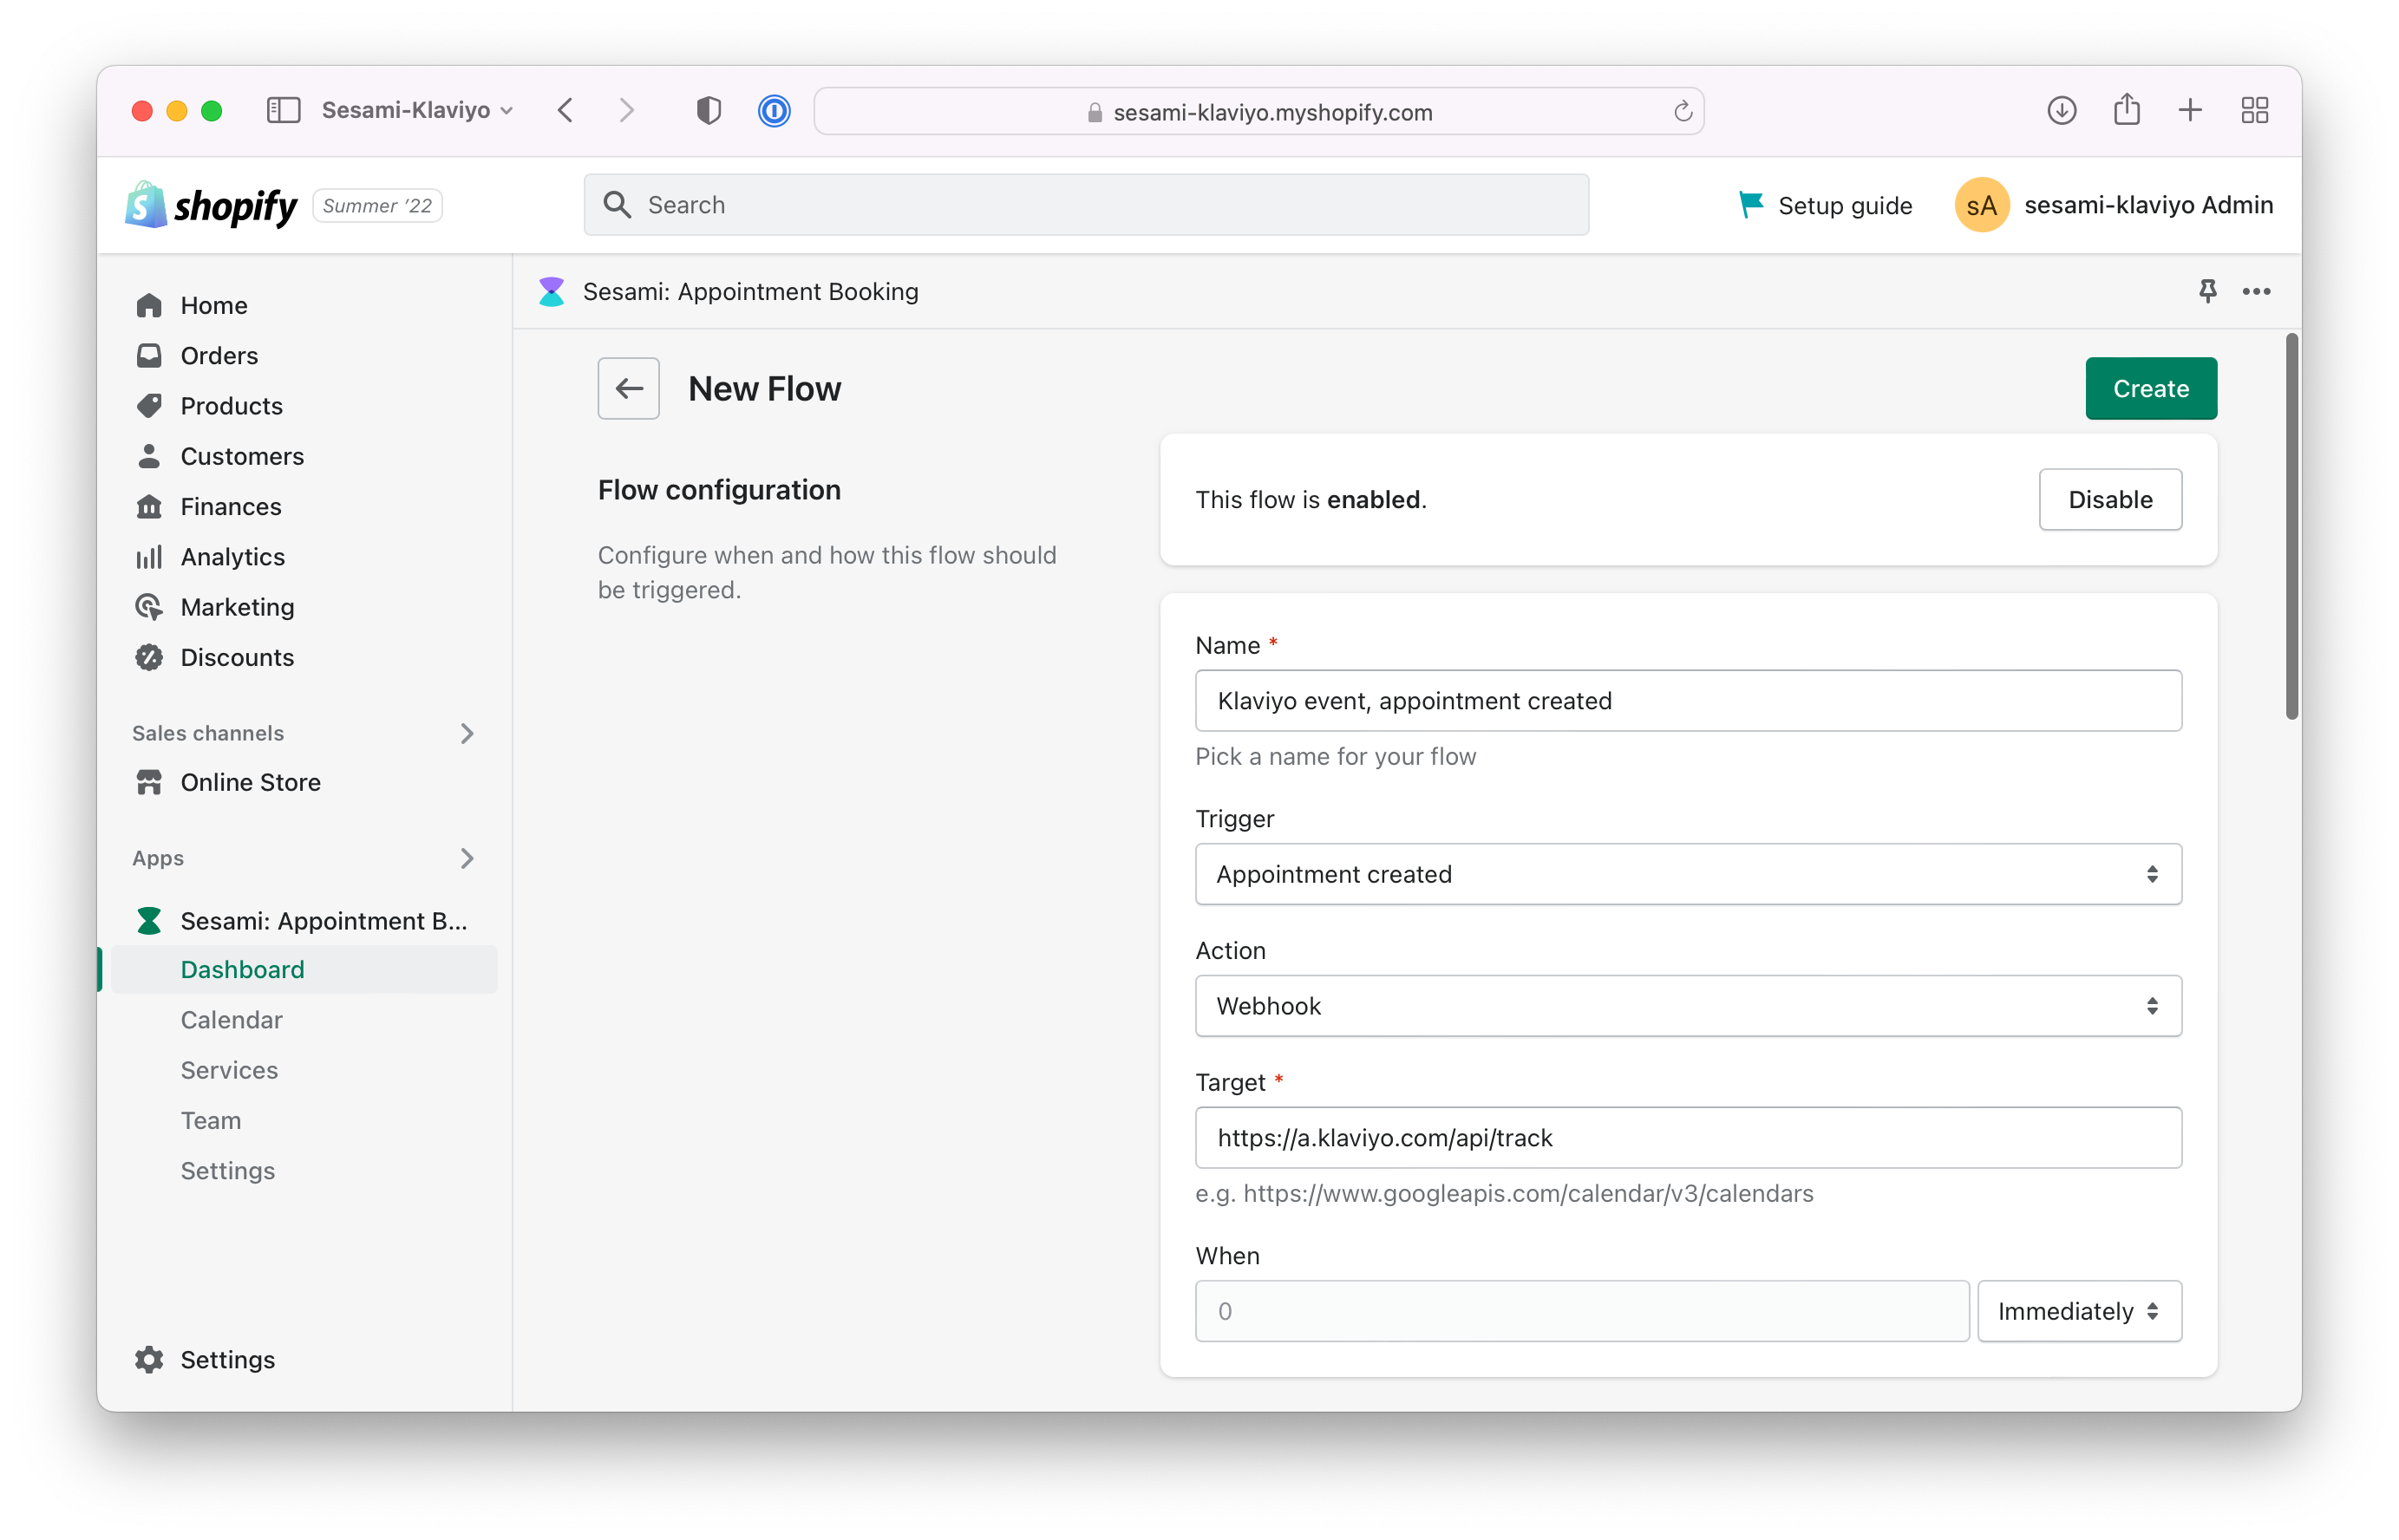Open the Safari downloads icon
The height and width of the screenshot is (1540, 2399).
click(2061, 110)
